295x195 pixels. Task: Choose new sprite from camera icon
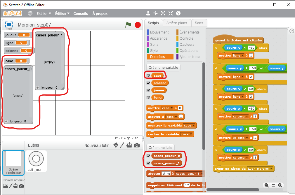tap(137, 145)
